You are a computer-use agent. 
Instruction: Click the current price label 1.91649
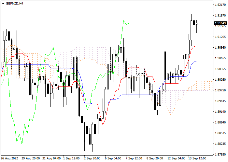(x=221, y=23)
